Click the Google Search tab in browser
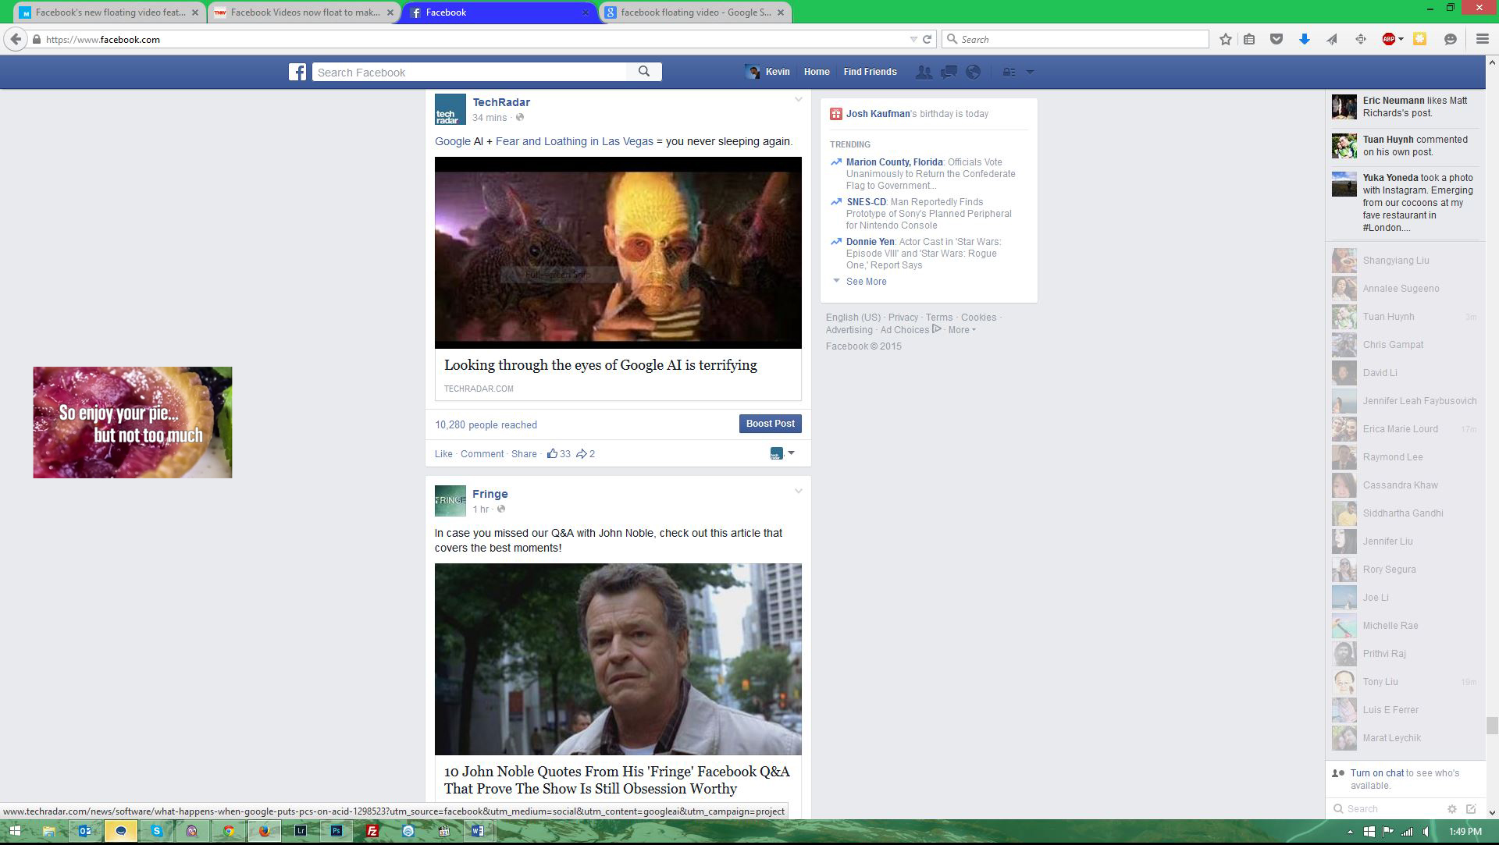 [694, 12]
